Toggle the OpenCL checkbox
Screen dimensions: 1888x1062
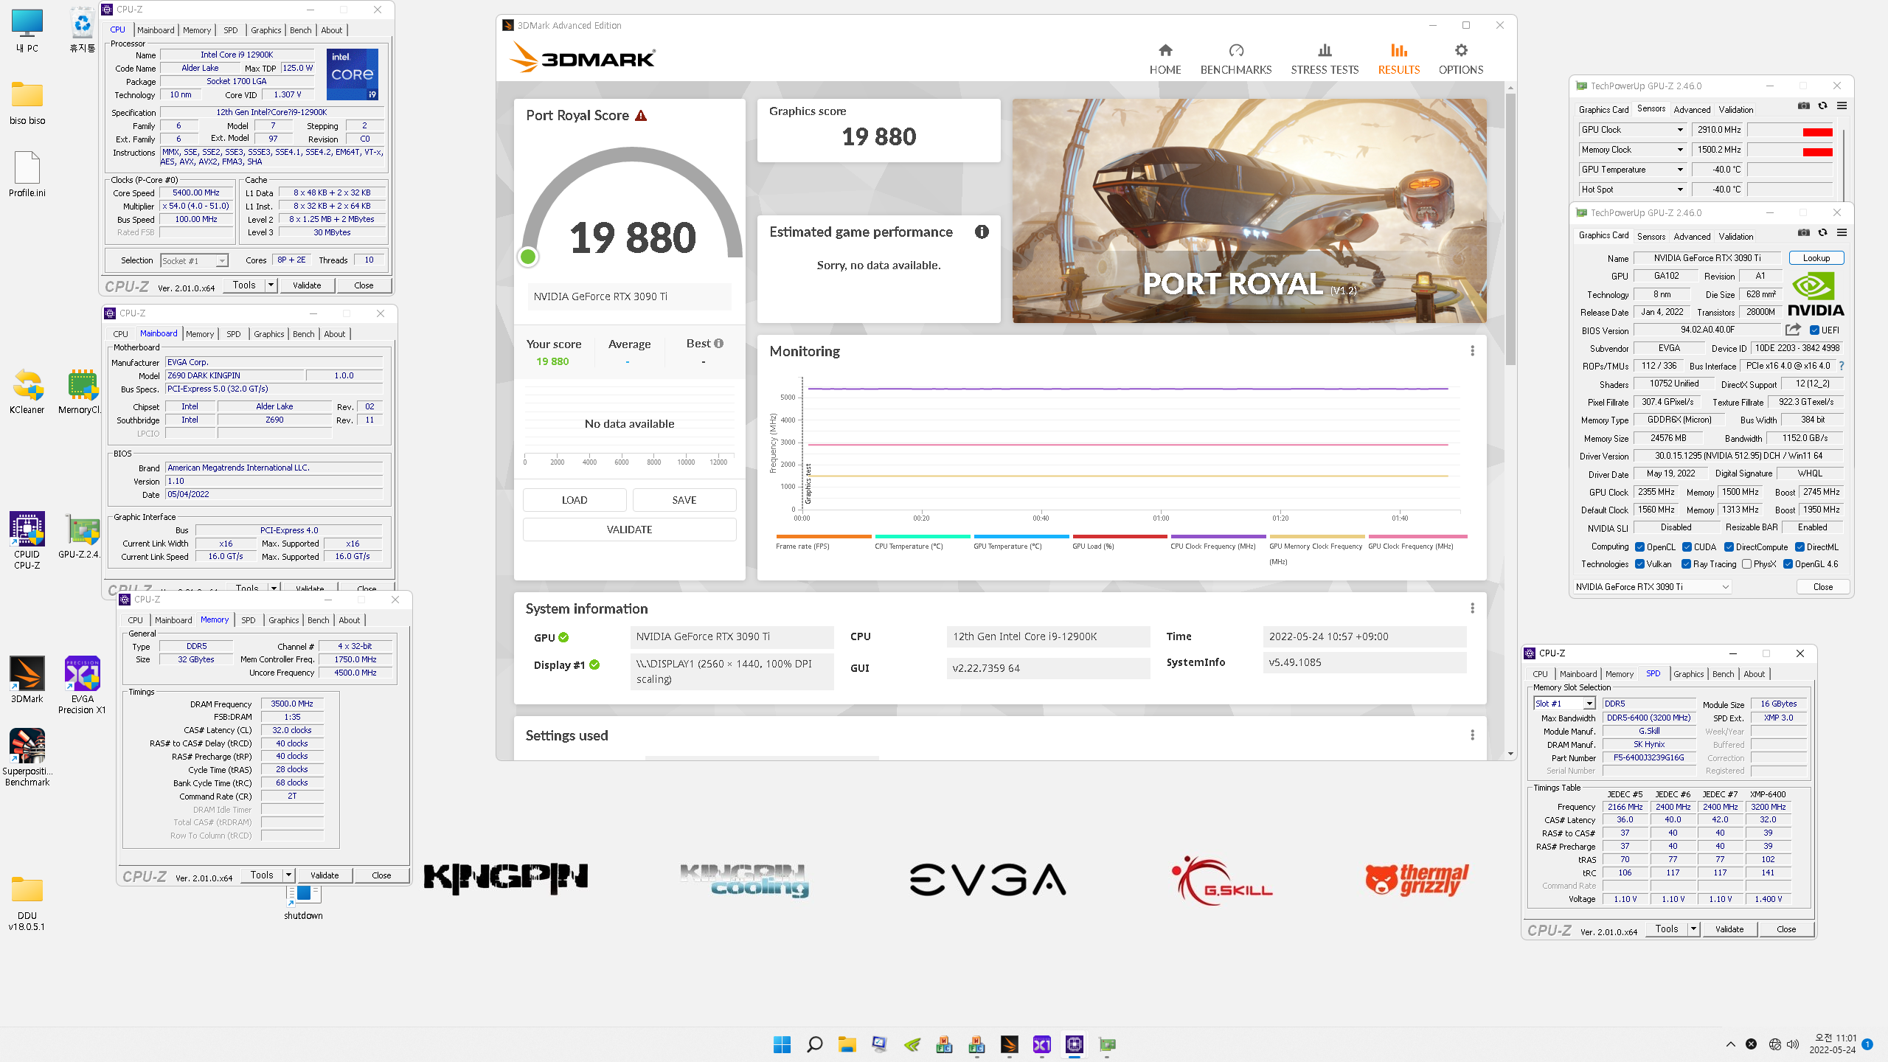[x=1640, y=546]
